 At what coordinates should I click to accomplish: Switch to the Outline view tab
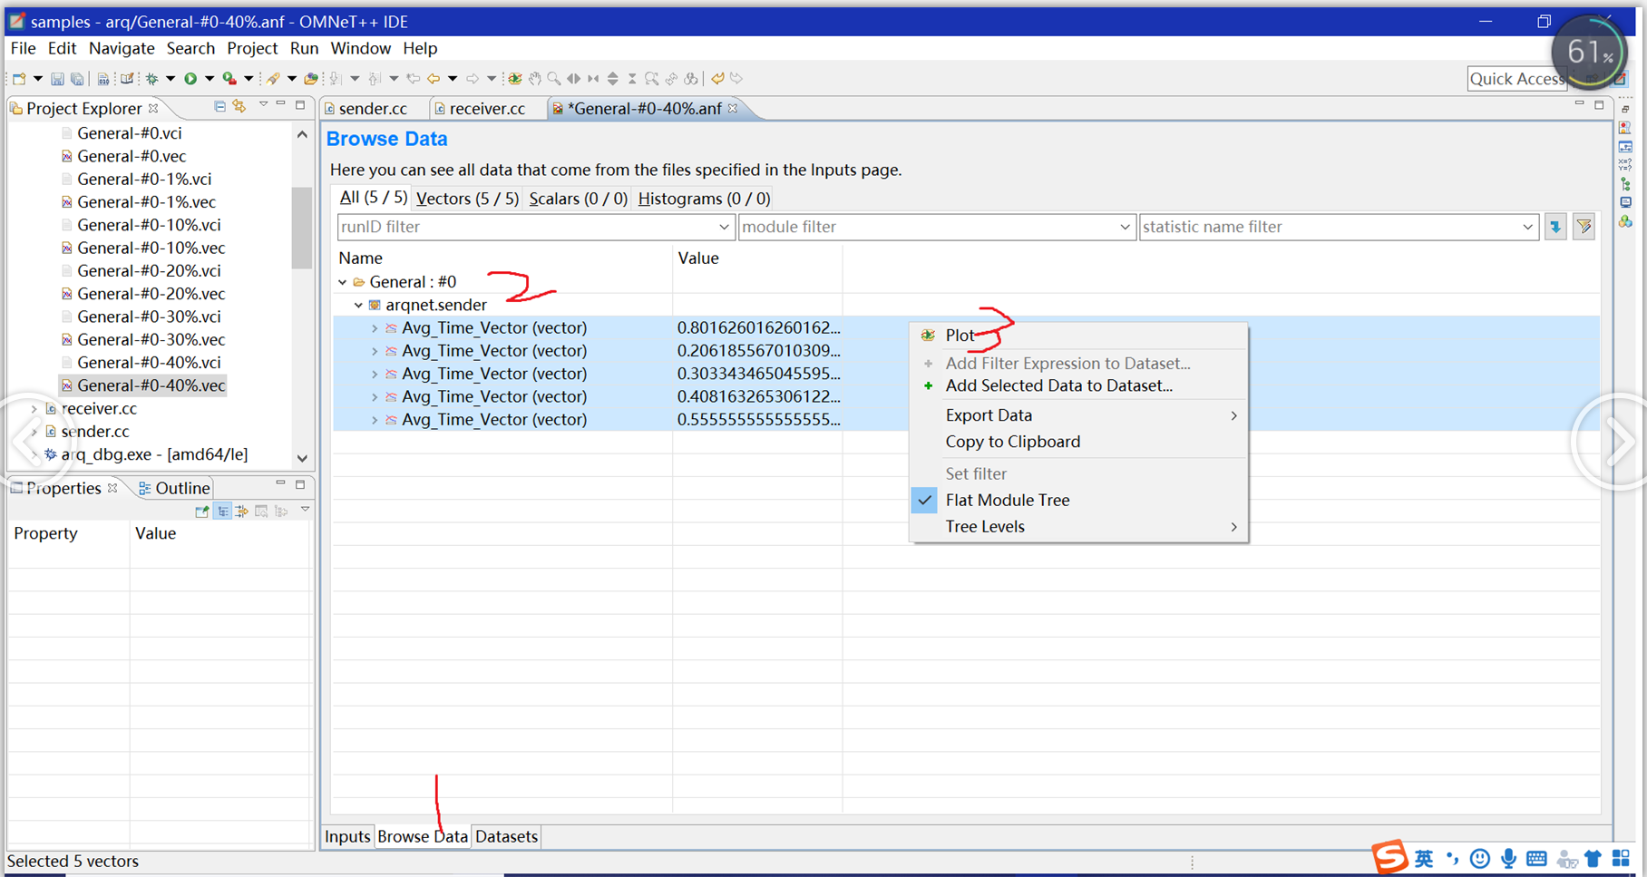tap(174, 488)
